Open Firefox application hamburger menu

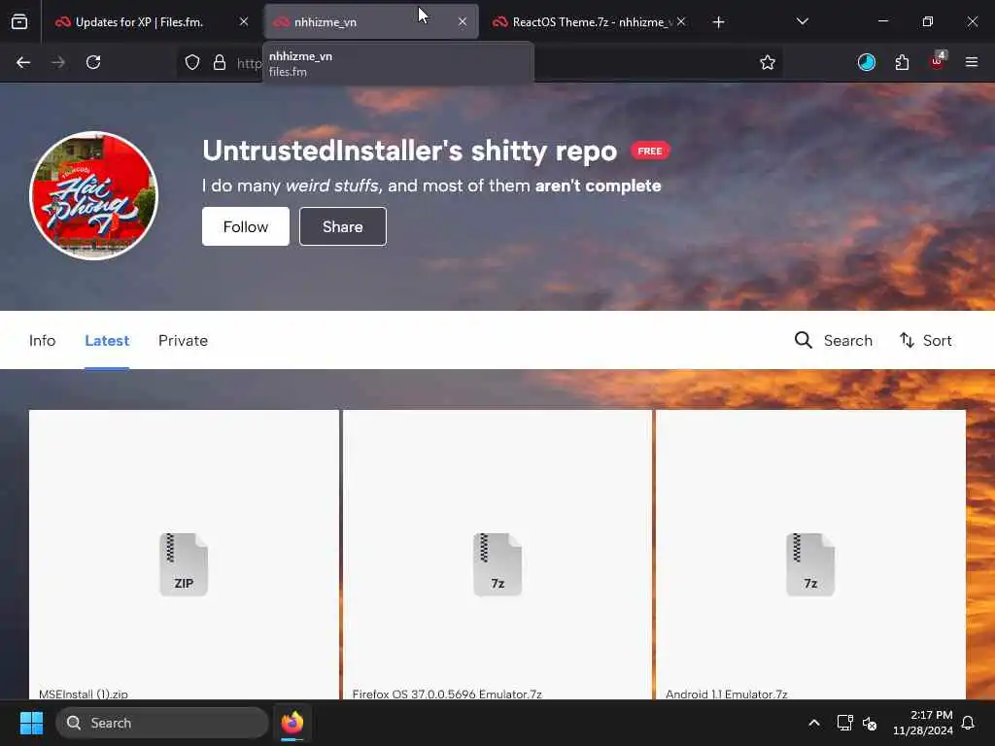tap(972, 62)
